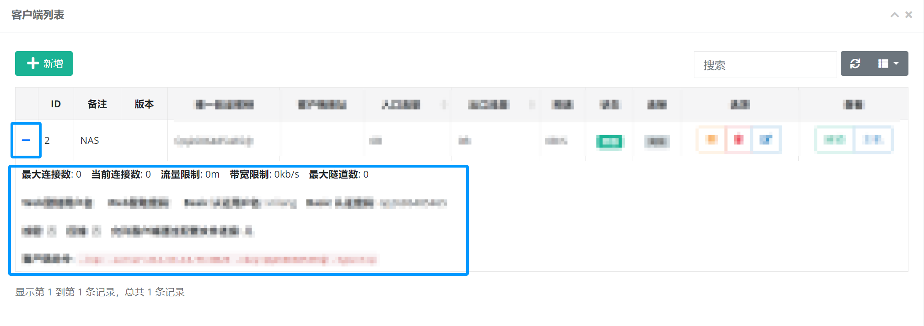This screenshot has height=326, width=924.
Task: Click the 客户端列表 panel title
Action: coord(38,15)
